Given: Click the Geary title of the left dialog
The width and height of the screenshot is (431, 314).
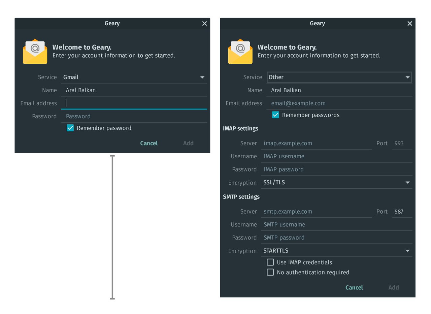Looking at the screenshot, I should [112, 23].
